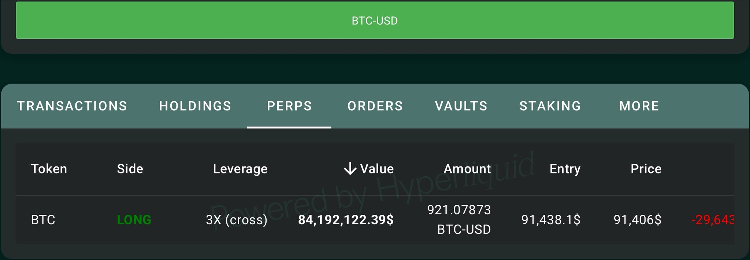Select the PERPS tab
750x260 pixels.
click(x=289, y=106)
